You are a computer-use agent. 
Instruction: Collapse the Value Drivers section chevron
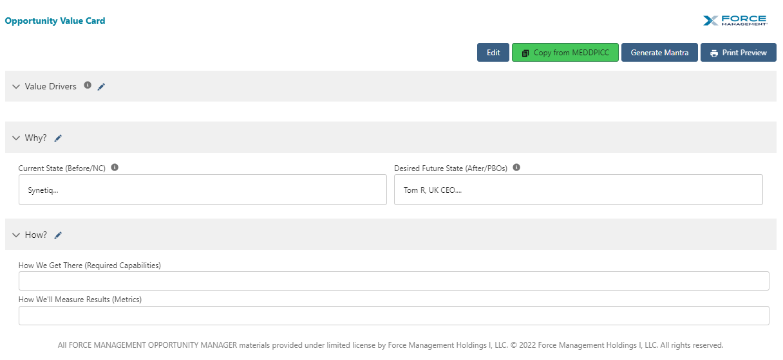point(16,87)
